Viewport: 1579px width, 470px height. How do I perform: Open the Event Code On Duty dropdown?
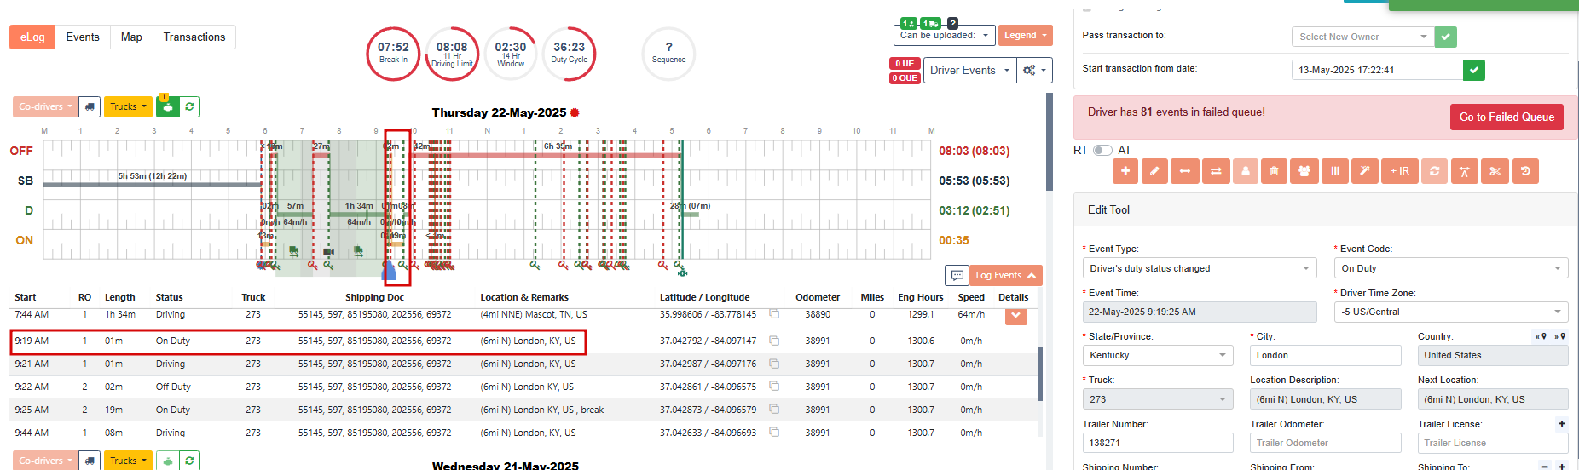[x=1451, y=268]
